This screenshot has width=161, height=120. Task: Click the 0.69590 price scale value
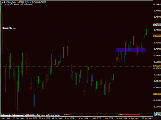click(157, 56)
